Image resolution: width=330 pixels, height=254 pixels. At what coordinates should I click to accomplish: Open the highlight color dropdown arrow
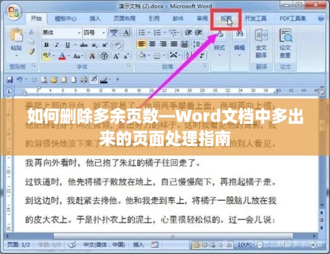53,56
